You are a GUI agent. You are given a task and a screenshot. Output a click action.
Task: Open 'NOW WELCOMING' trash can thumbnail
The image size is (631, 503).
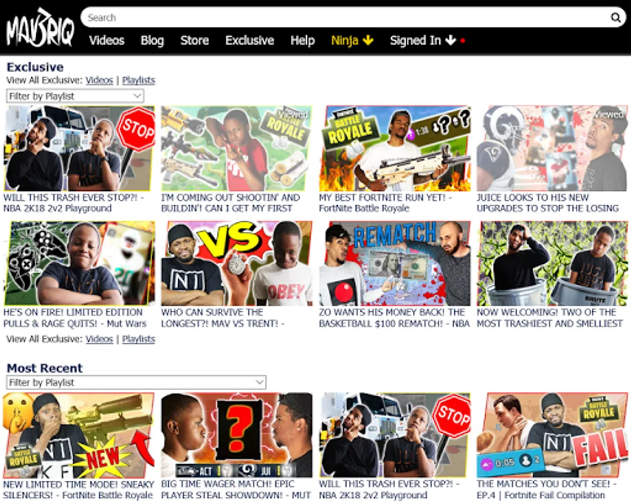point(552,263)
